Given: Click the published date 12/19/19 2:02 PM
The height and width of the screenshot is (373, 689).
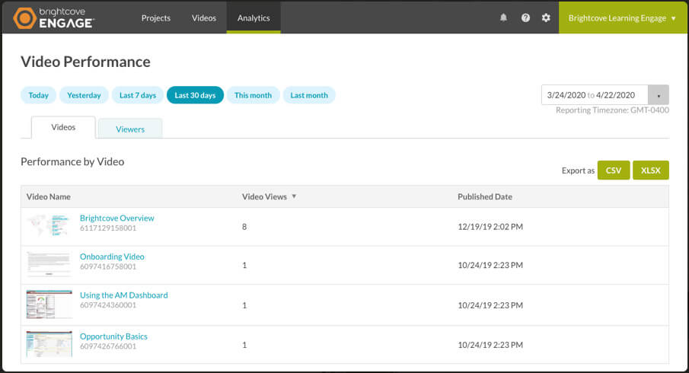Looking at the screenshot, I should tap(490, 227).
